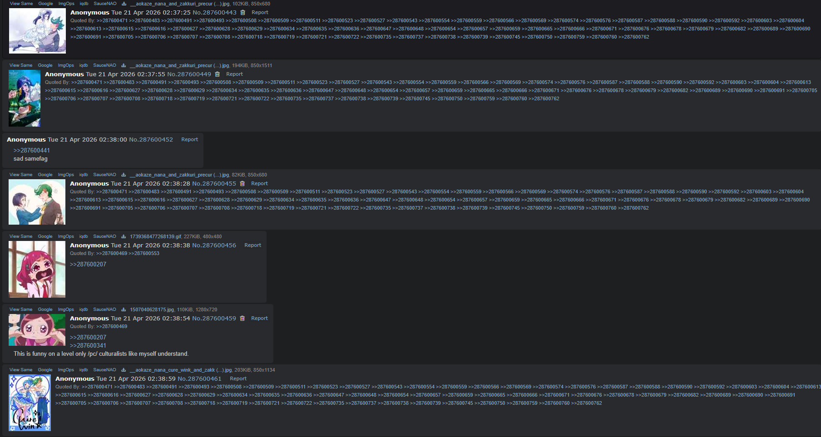The width and height of the screenshot is (821, 437).
Task: Click View Same for the 1739368477268139.gif post
Action: tap(21, 236)
